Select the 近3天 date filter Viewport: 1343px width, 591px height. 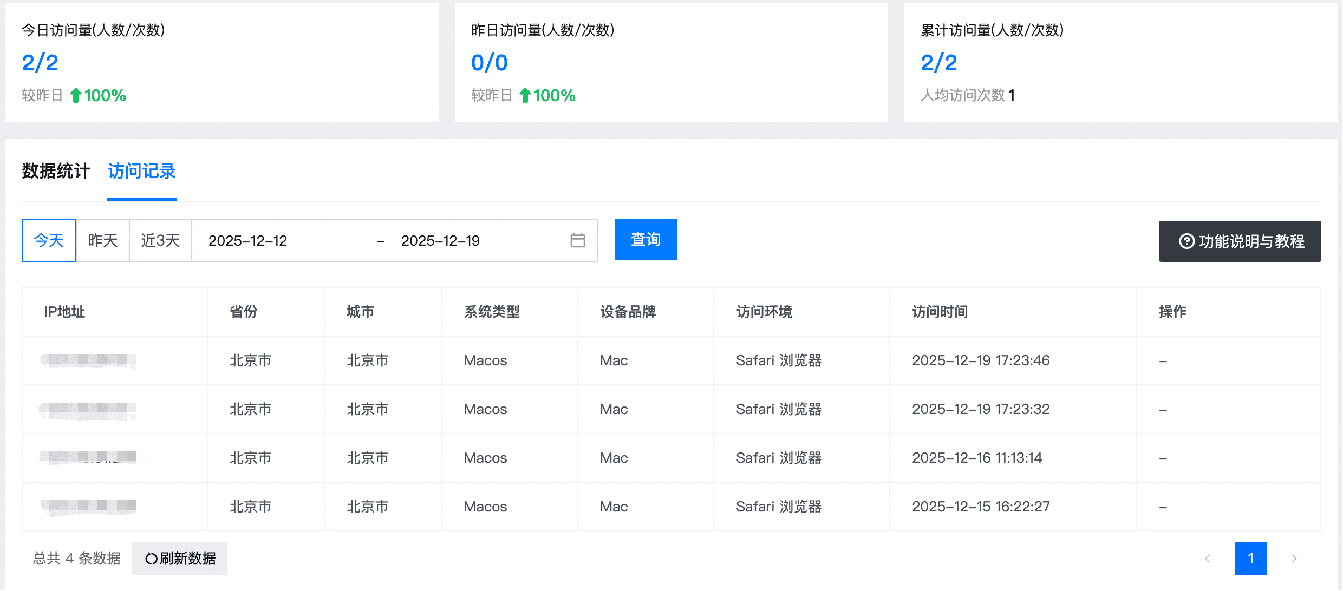coord(160,240)
